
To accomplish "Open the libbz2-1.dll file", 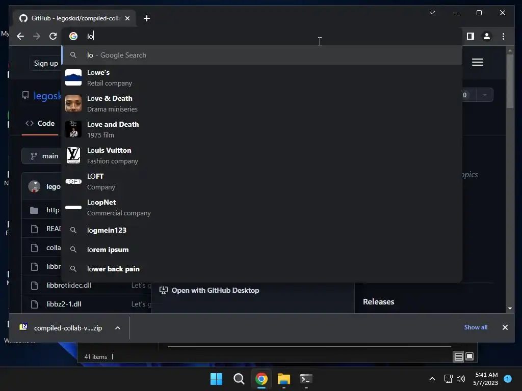I will [x=64, y=304].
